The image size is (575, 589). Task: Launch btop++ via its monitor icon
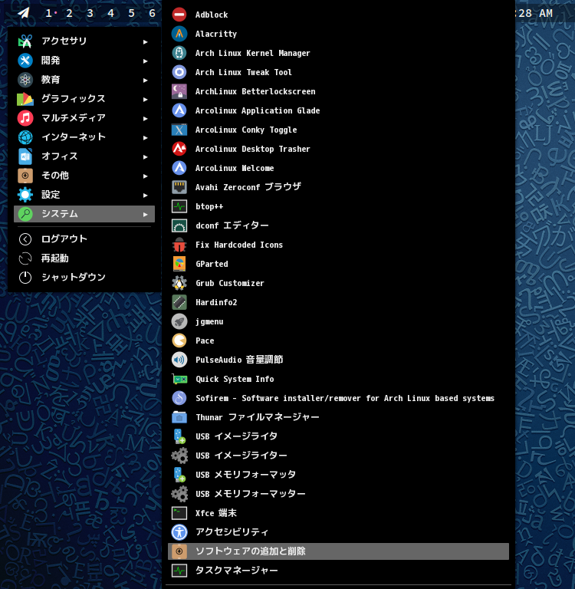[179, 206]
